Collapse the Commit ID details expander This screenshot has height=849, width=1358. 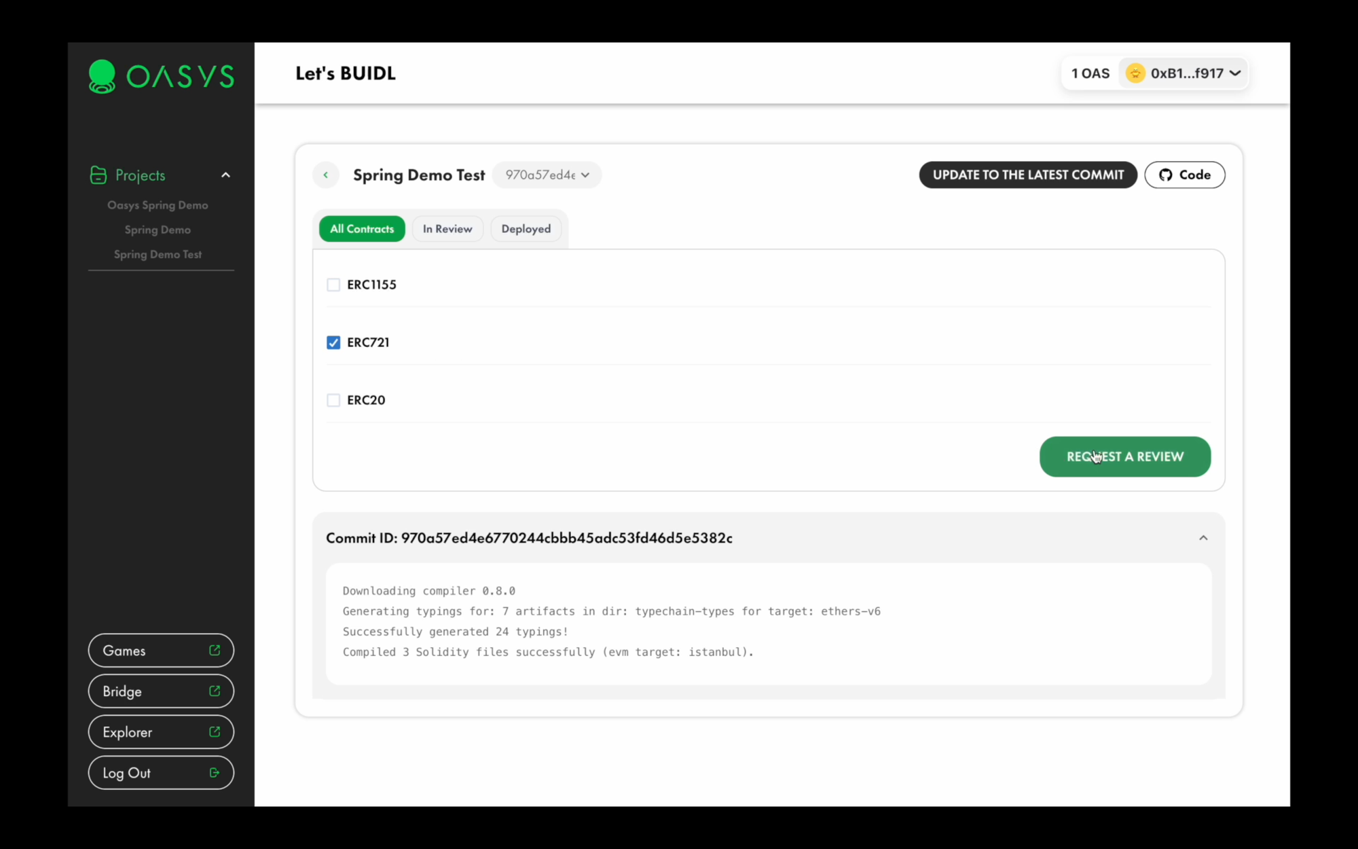pyautogui.click(x=1203, y=537)
